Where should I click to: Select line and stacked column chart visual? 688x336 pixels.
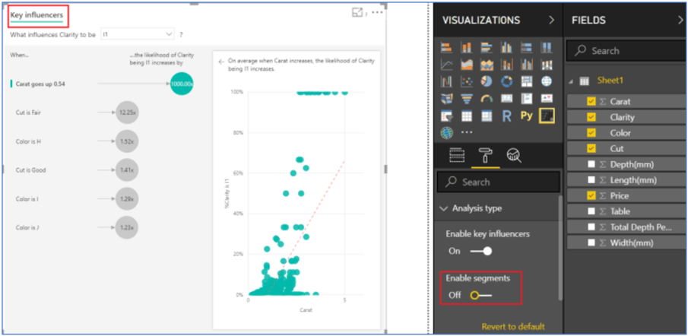pyautogui.click(x=506, y=65)
